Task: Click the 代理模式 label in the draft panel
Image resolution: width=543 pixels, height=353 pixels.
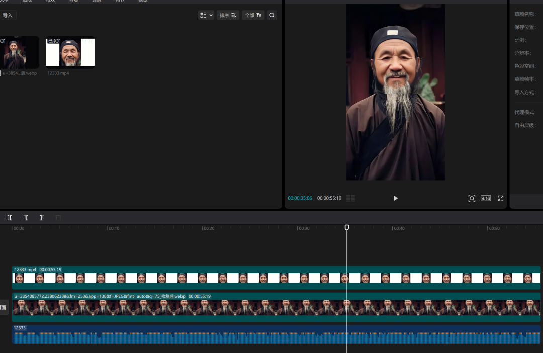Action: pyautogui.click(x=524, y=112)
